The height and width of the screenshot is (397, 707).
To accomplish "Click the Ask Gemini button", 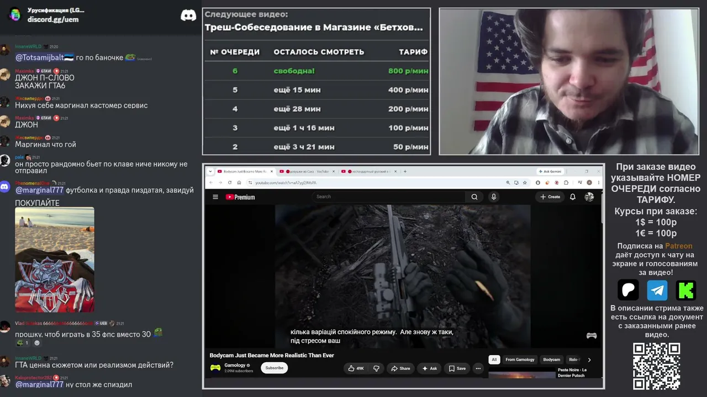I will (x=550, y=171).
